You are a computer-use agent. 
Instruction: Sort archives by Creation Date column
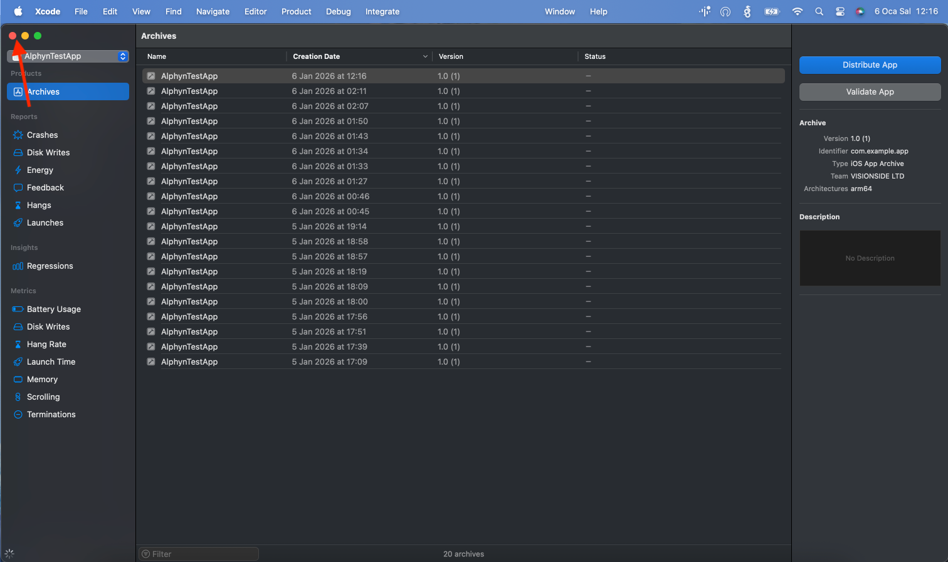coord(359,56)
